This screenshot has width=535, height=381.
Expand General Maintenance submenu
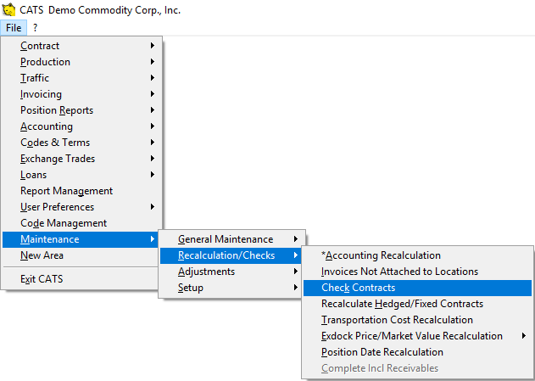231,239
